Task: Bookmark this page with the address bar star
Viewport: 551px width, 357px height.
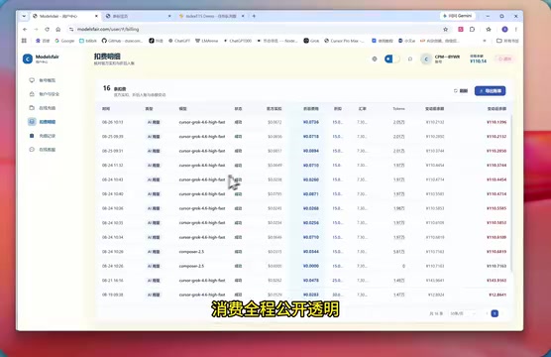Action: (446, 29)
